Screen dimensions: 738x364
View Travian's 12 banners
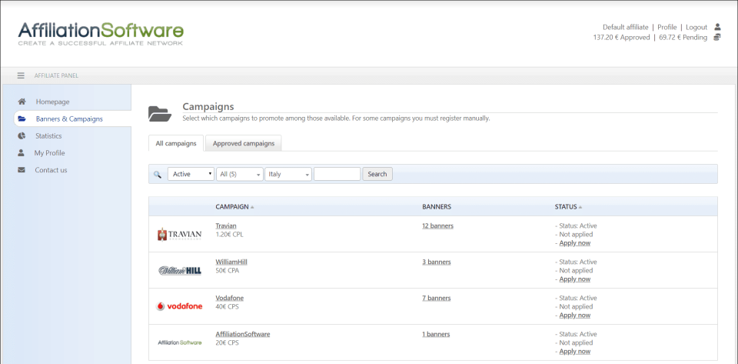pyautogui.click(x=437, y=225)
